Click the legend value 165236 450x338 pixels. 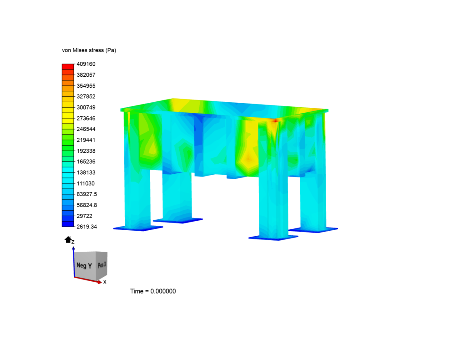tap(86, 161)
